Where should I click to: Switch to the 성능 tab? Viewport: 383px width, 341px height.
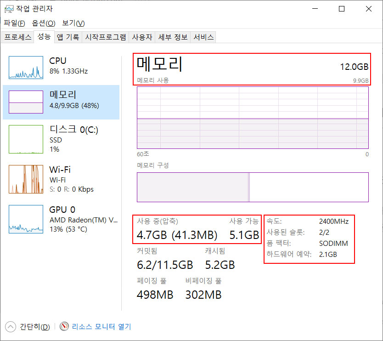coord(44,37)
